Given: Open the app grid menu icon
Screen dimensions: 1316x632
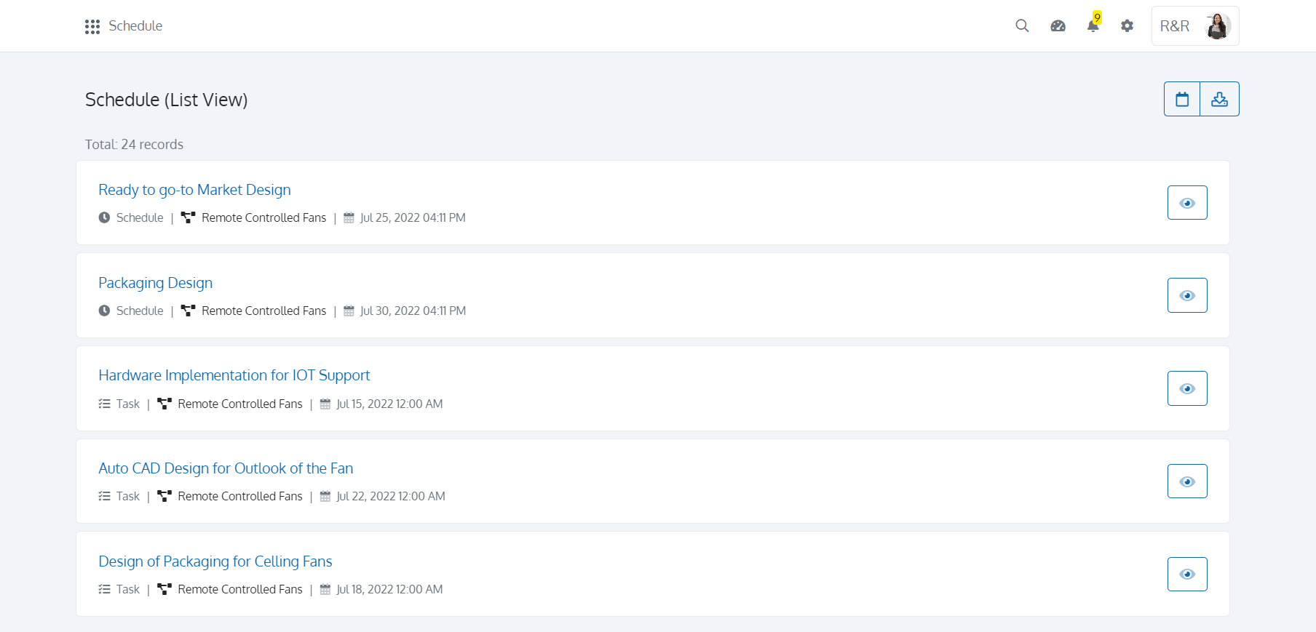Looking at the screenshot, I should pos(92,26).
